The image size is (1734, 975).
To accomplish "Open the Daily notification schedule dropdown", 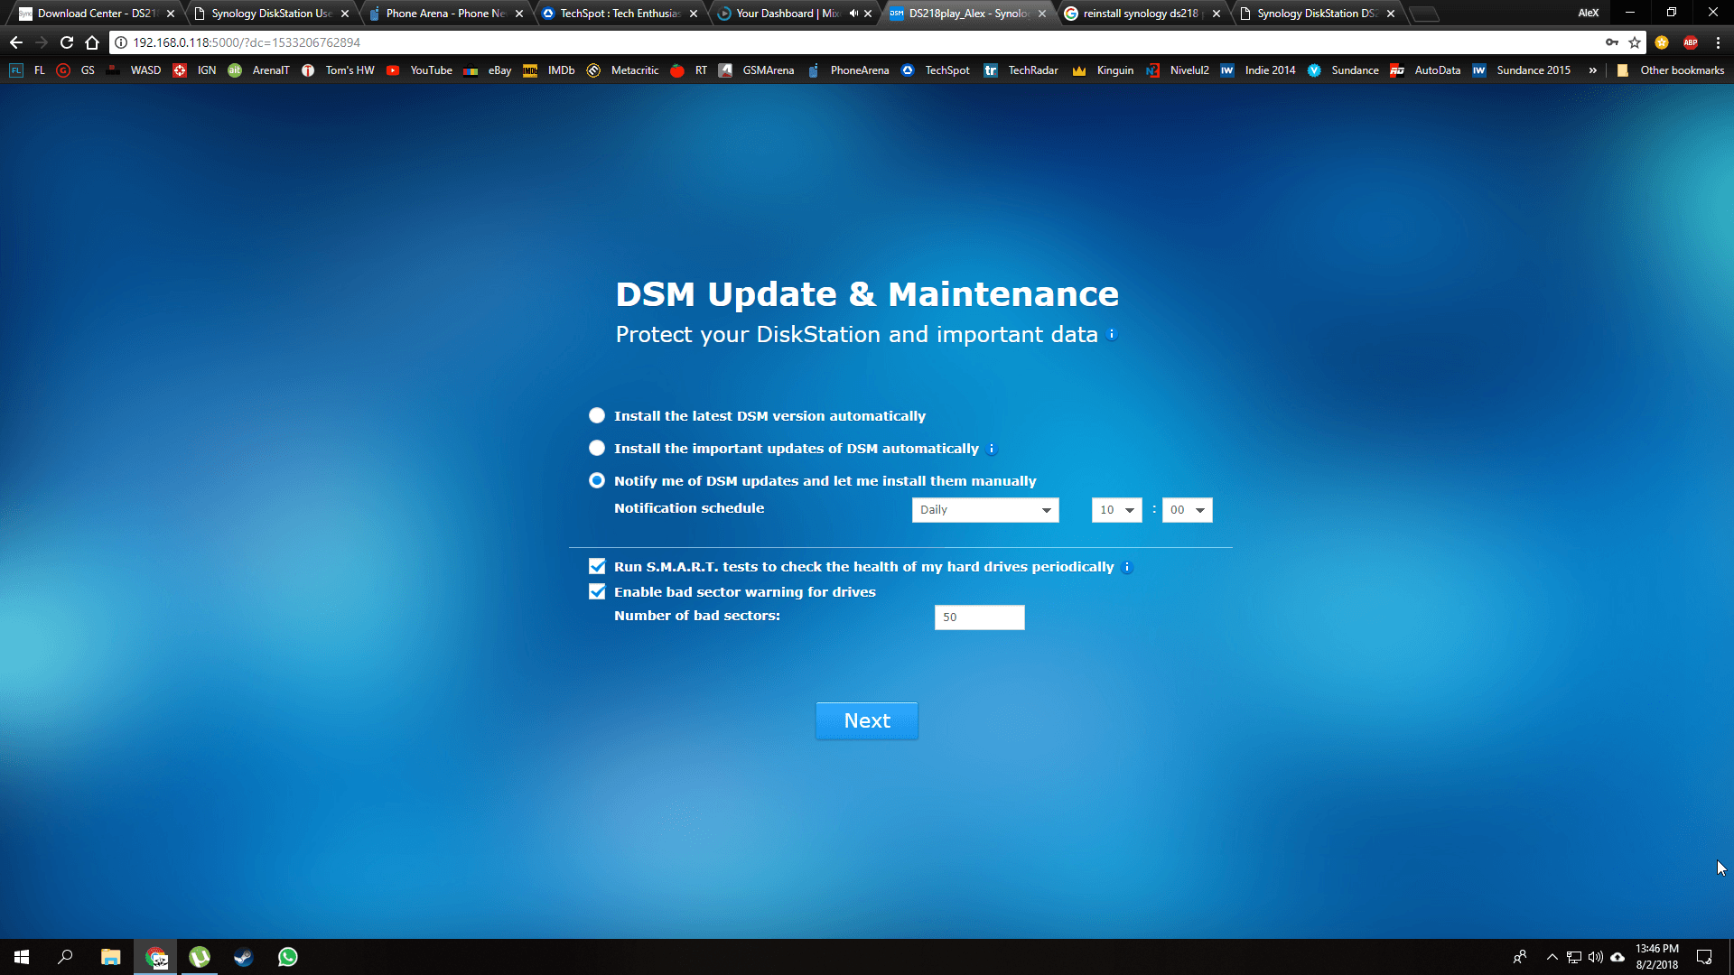I will pyautogui.click(x=985, y=510).
